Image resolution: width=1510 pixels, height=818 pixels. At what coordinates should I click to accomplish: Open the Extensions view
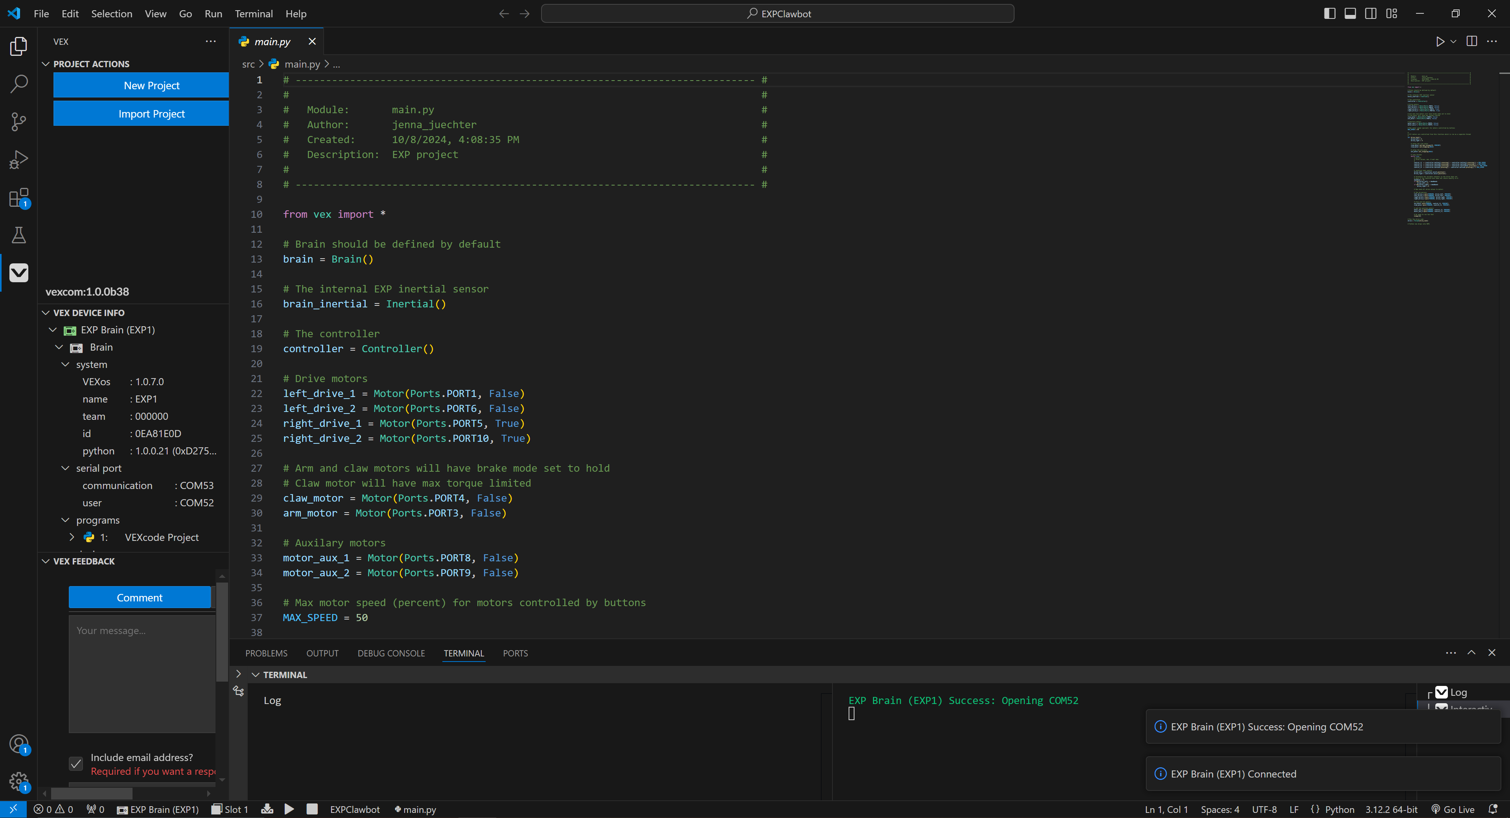click(x=19, y=198)
